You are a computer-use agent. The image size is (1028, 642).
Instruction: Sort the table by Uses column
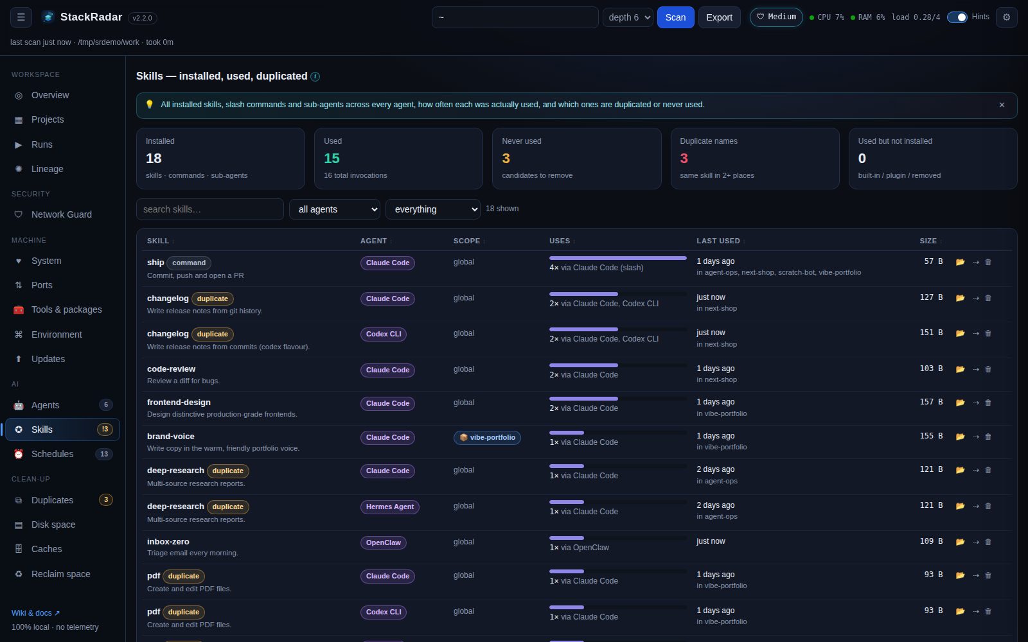tap(562, 241)
